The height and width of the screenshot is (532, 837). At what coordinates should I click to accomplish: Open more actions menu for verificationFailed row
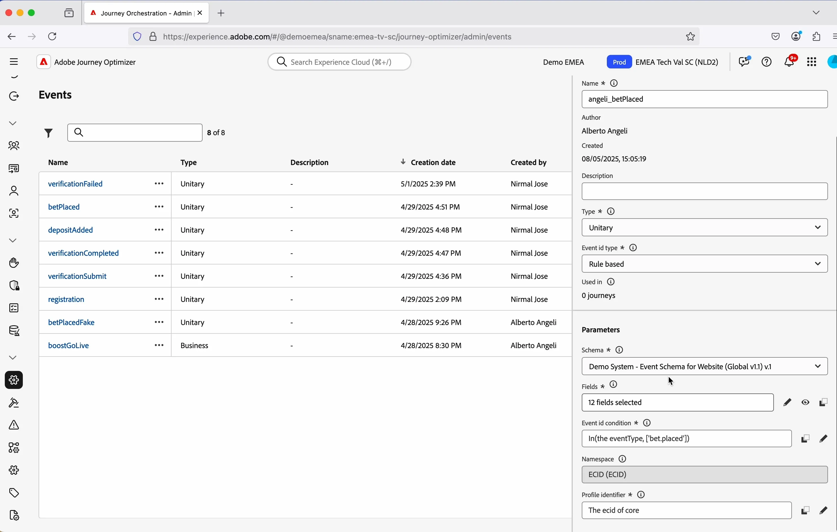tap(159, 184)
